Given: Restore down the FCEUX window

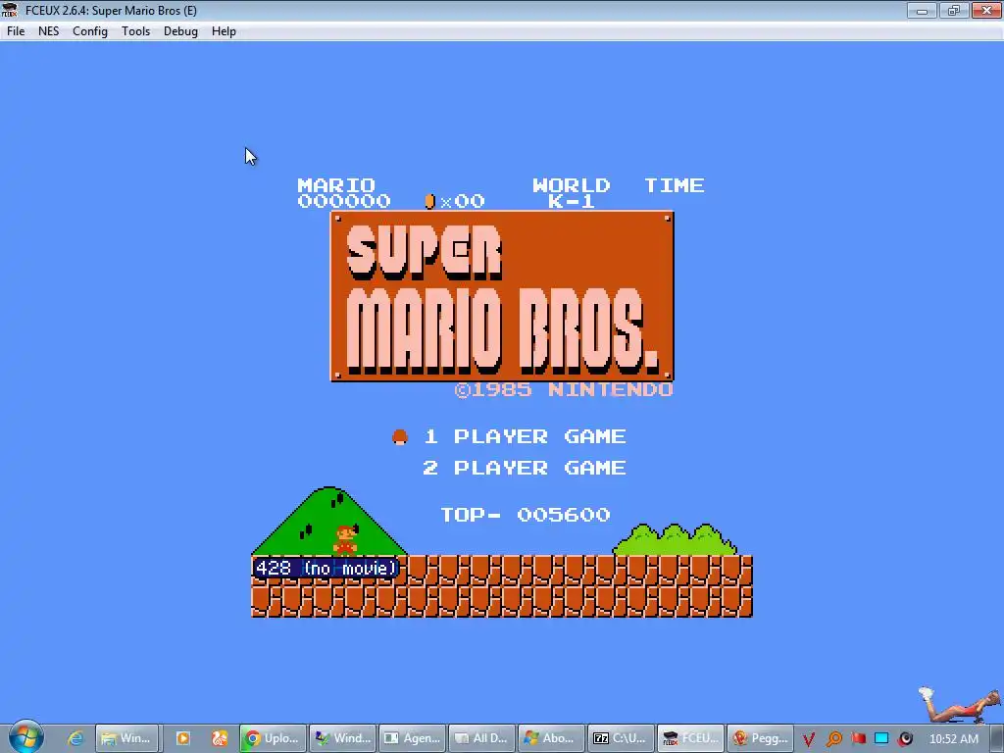Looking at the screenshot, I should tap(954, 10).
